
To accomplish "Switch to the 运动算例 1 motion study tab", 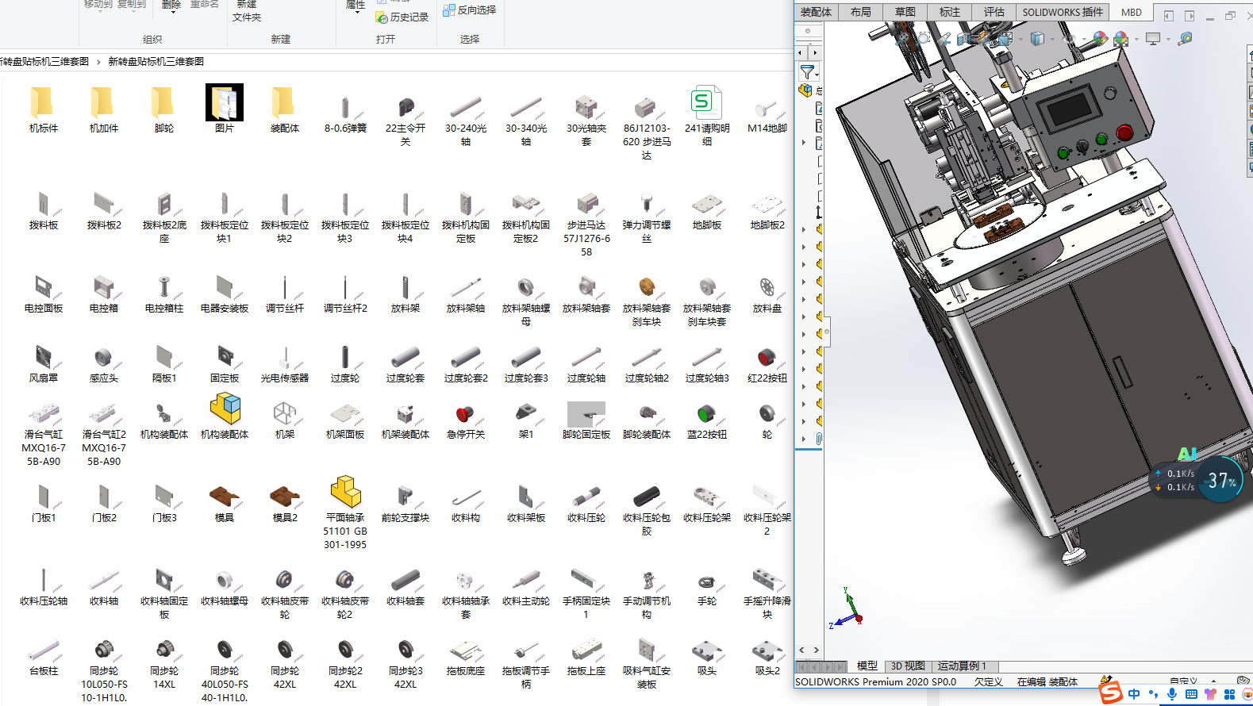I will [962, 666].
